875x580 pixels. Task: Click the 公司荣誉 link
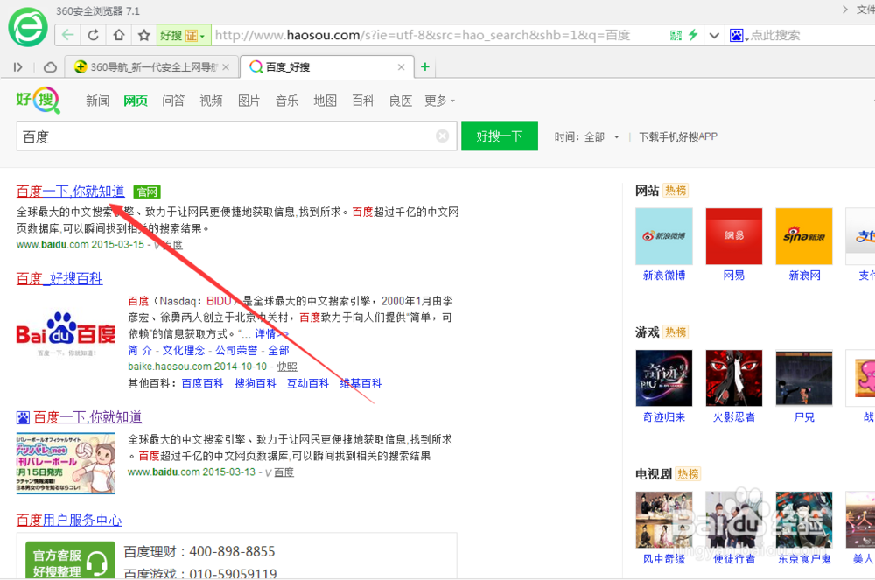pyautogui.click(x=236, y=351)
